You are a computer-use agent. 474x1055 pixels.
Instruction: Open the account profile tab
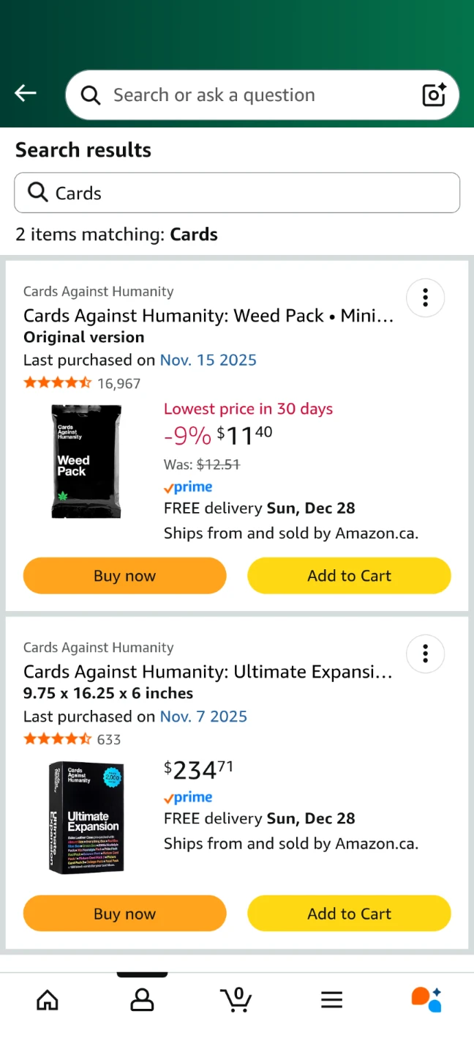(x=142, y=999)
